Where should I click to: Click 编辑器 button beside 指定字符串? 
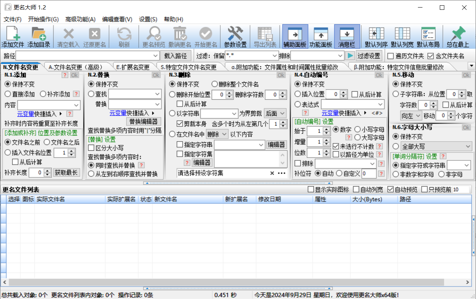277,144
